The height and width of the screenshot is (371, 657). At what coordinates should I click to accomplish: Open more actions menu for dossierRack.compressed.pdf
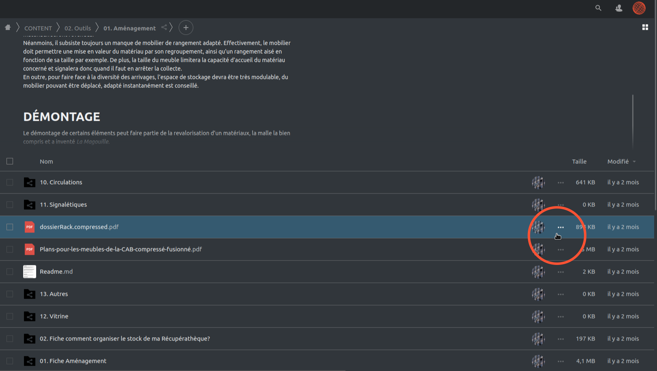pyautogui.click(x=560, y=227)
